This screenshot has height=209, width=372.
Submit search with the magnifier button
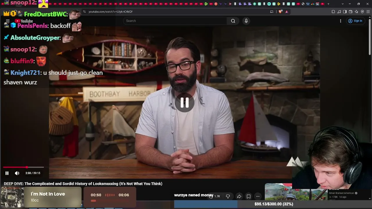(x=233, y=21)
